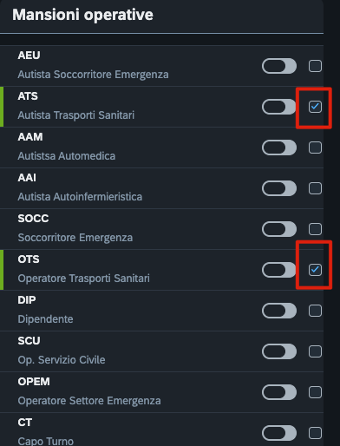Check the SCU row checkbox
The width and height of the screenshot is (340, 446).
315,351
